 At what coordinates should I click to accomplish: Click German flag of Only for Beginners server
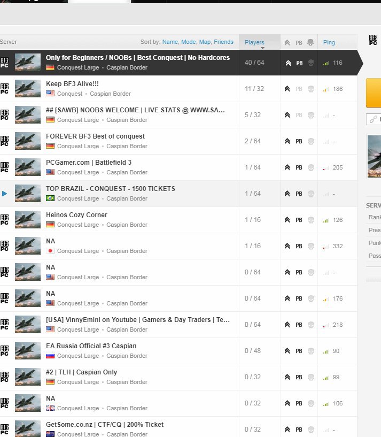click(50, 67)
